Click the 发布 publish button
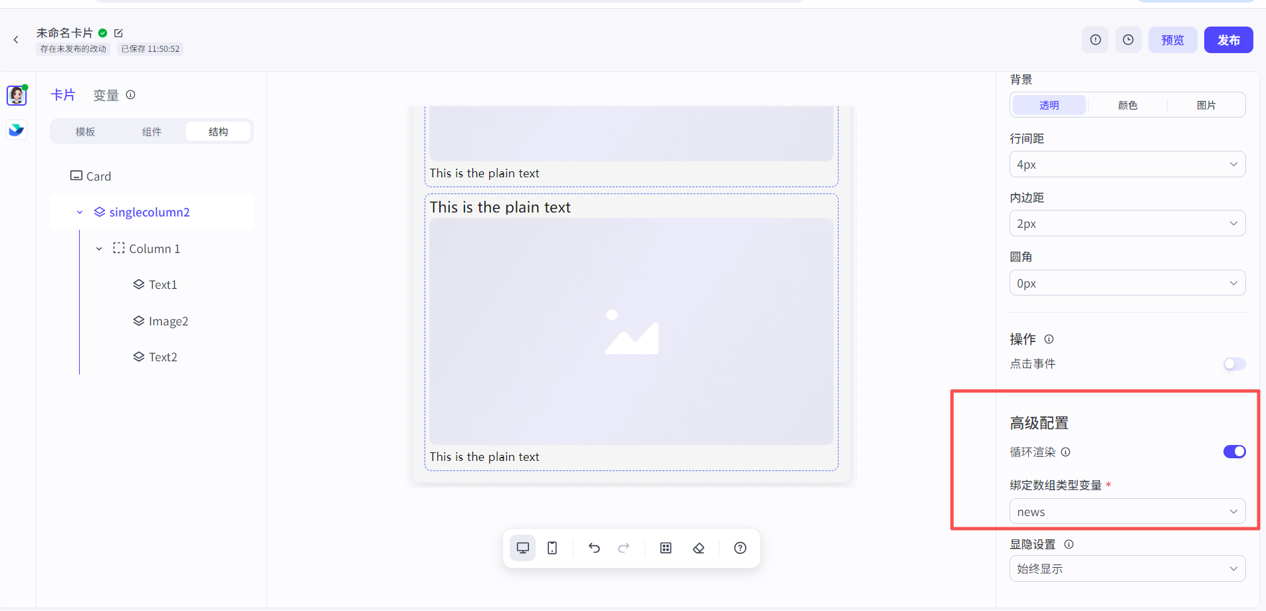 tap(1229, 40)
